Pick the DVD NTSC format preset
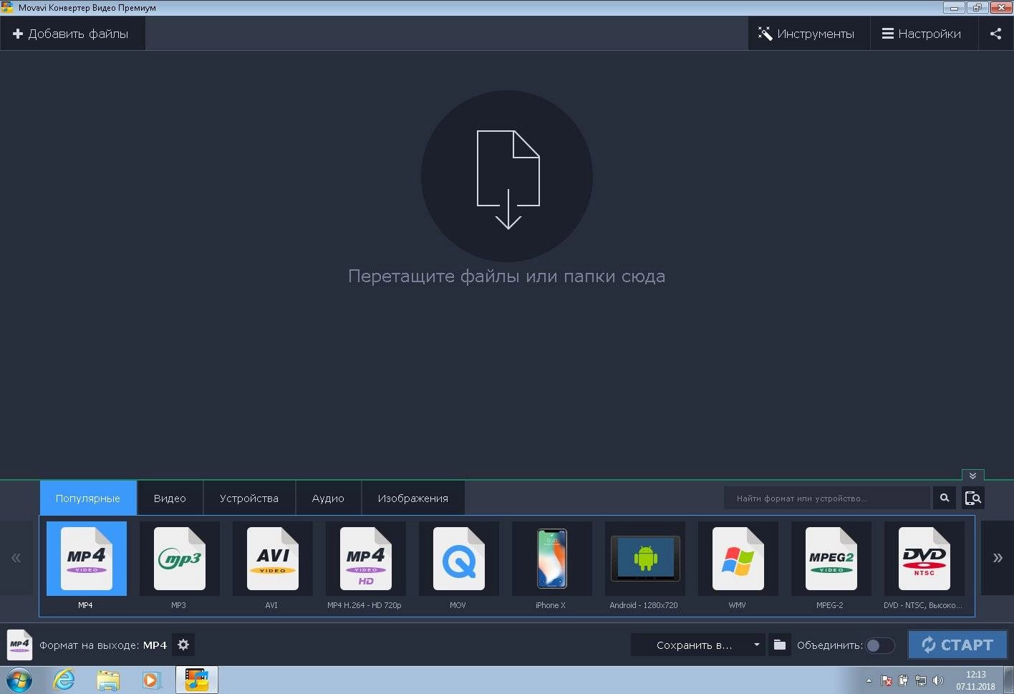 pos(924,559)
